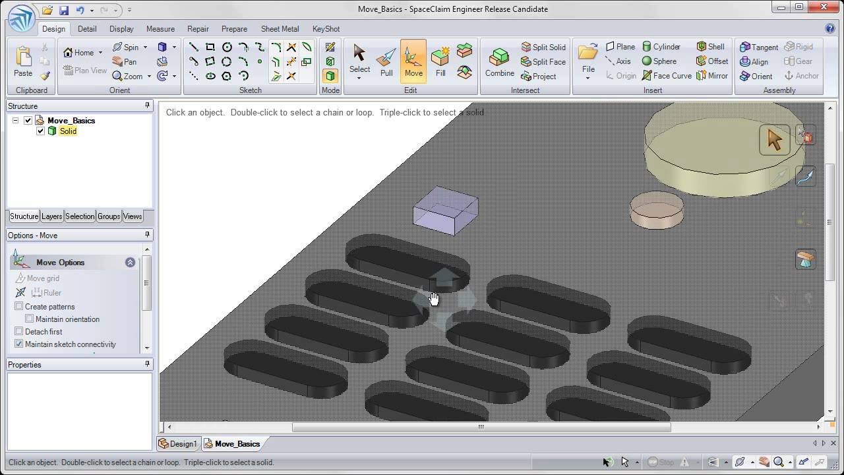844x475 pixels.
Task: Select the Line sketch tool
Action: tap(194, 47)
